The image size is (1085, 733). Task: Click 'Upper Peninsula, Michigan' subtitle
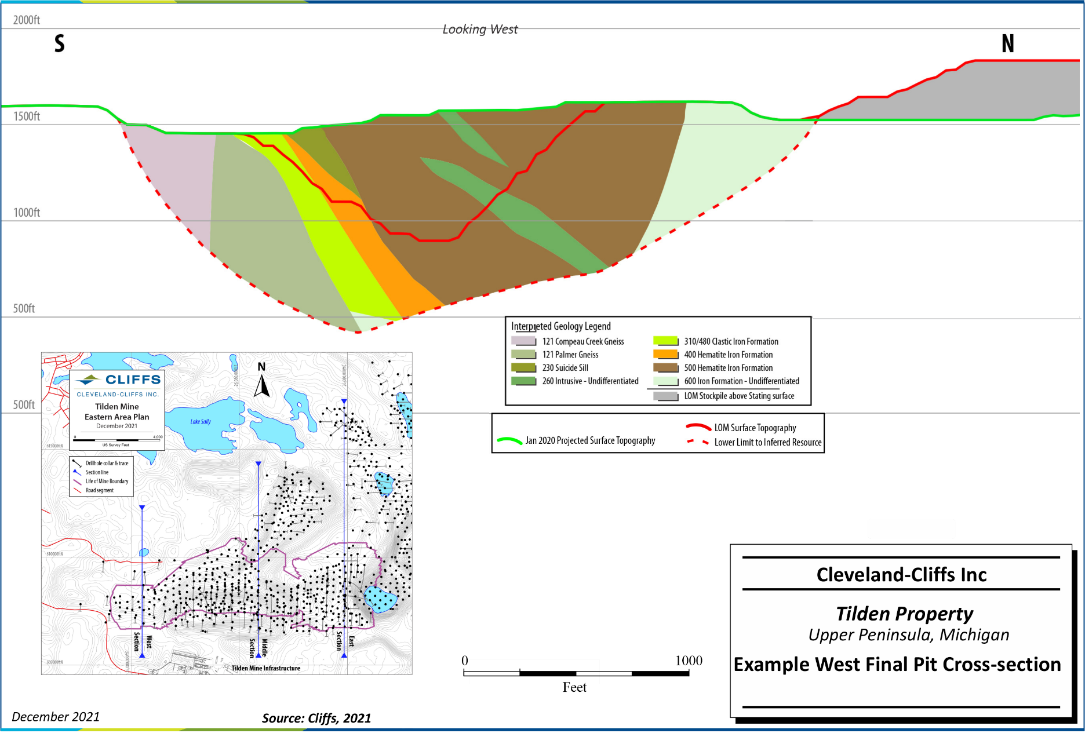(x=909, y=635)
